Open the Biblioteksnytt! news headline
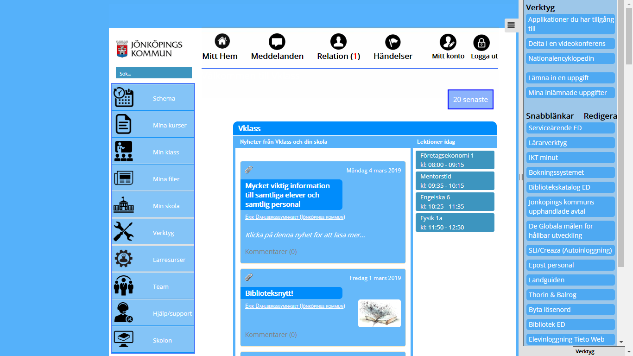The image size is (633, 356). (291, 293)
